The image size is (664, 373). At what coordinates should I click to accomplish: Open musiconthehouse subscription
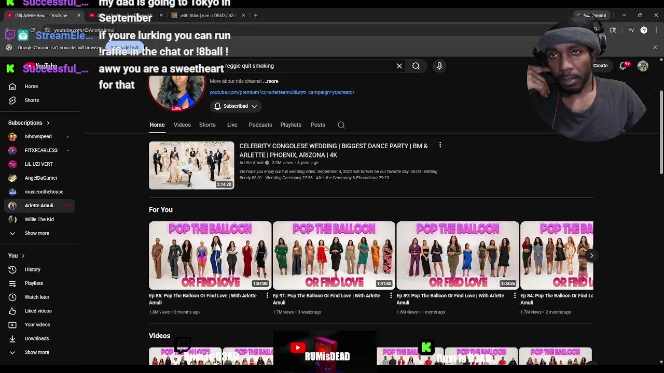(x=44, y=192)
